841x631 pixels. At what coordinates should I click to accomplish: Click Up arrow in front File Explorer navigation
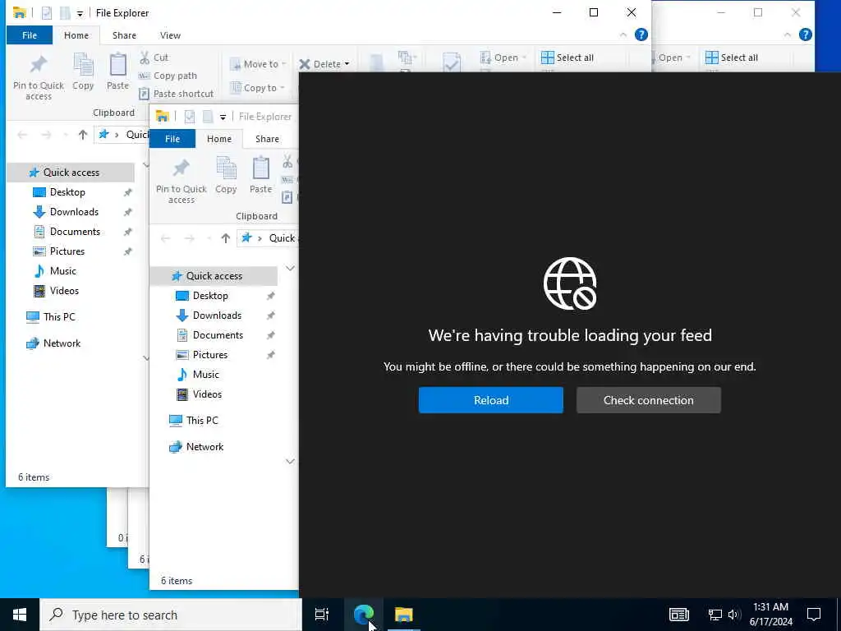[x=225, y=238]
